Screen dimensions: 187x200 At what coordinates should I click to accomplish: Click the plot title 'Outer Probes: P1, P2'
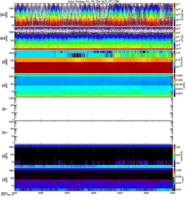[x=93, y=2]
